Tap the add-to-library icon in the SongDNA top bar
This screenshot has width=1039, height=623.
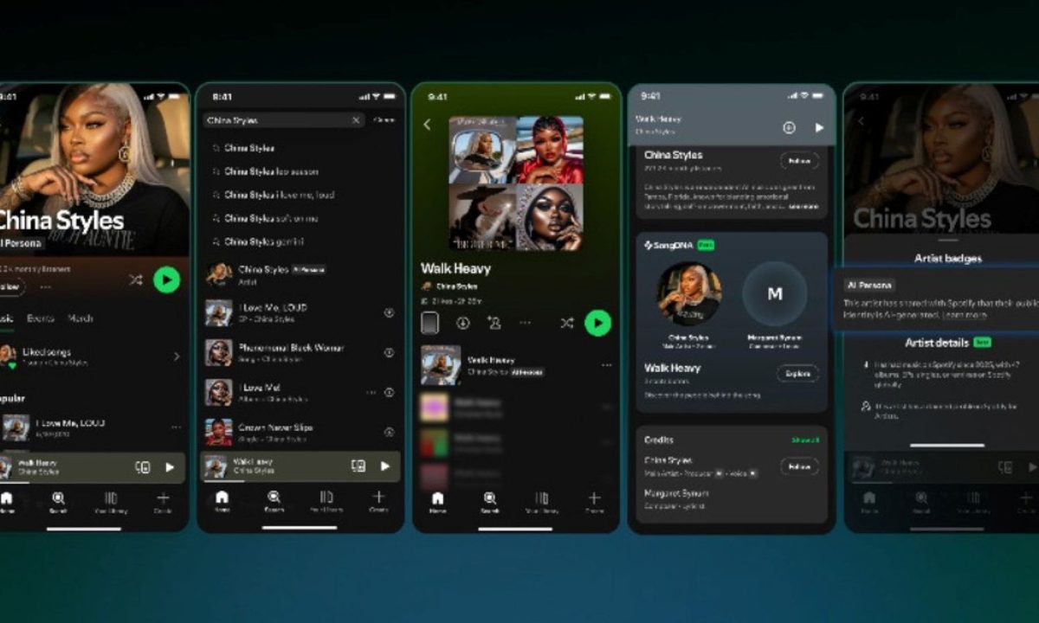click(x=789, y=127)
